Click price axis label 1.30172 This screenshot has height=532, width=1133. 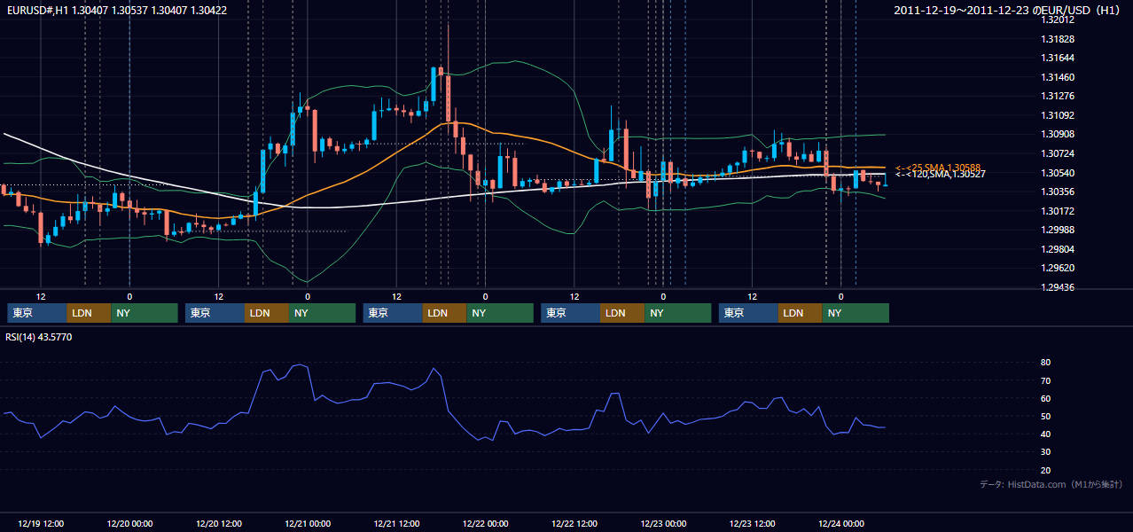click(x=1058, y=212)
